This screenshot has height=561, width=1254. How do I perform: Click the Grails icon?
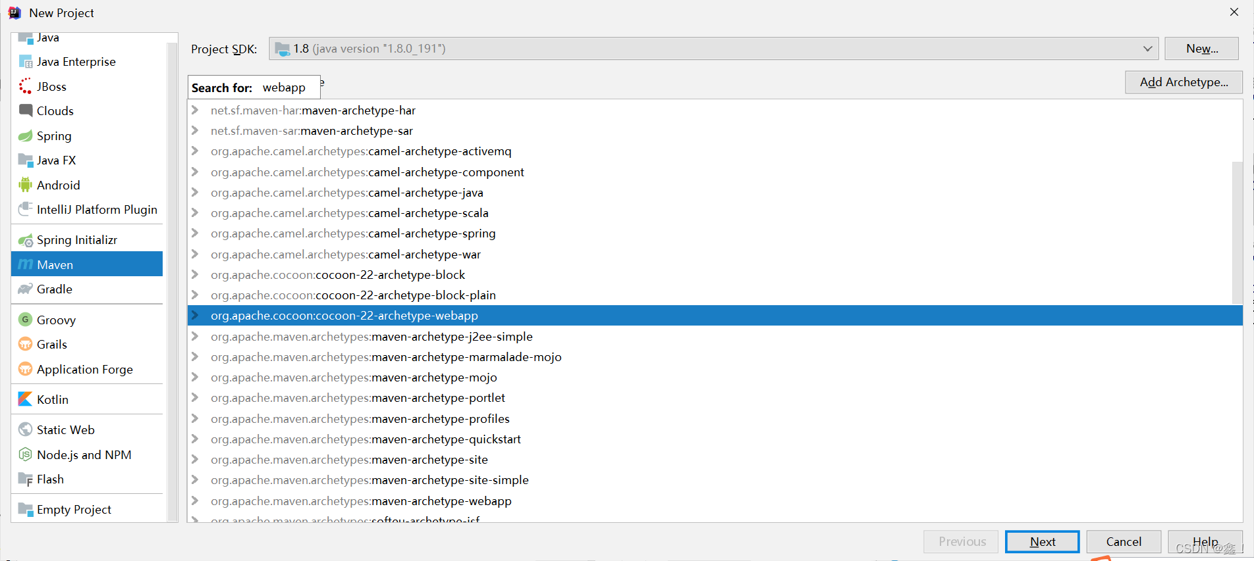tap(26, 344)
